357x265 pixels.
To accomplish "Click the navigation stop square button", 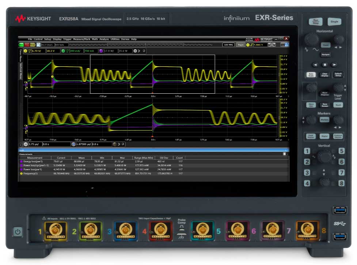I will pyautogui.click(x=324, y=65).
